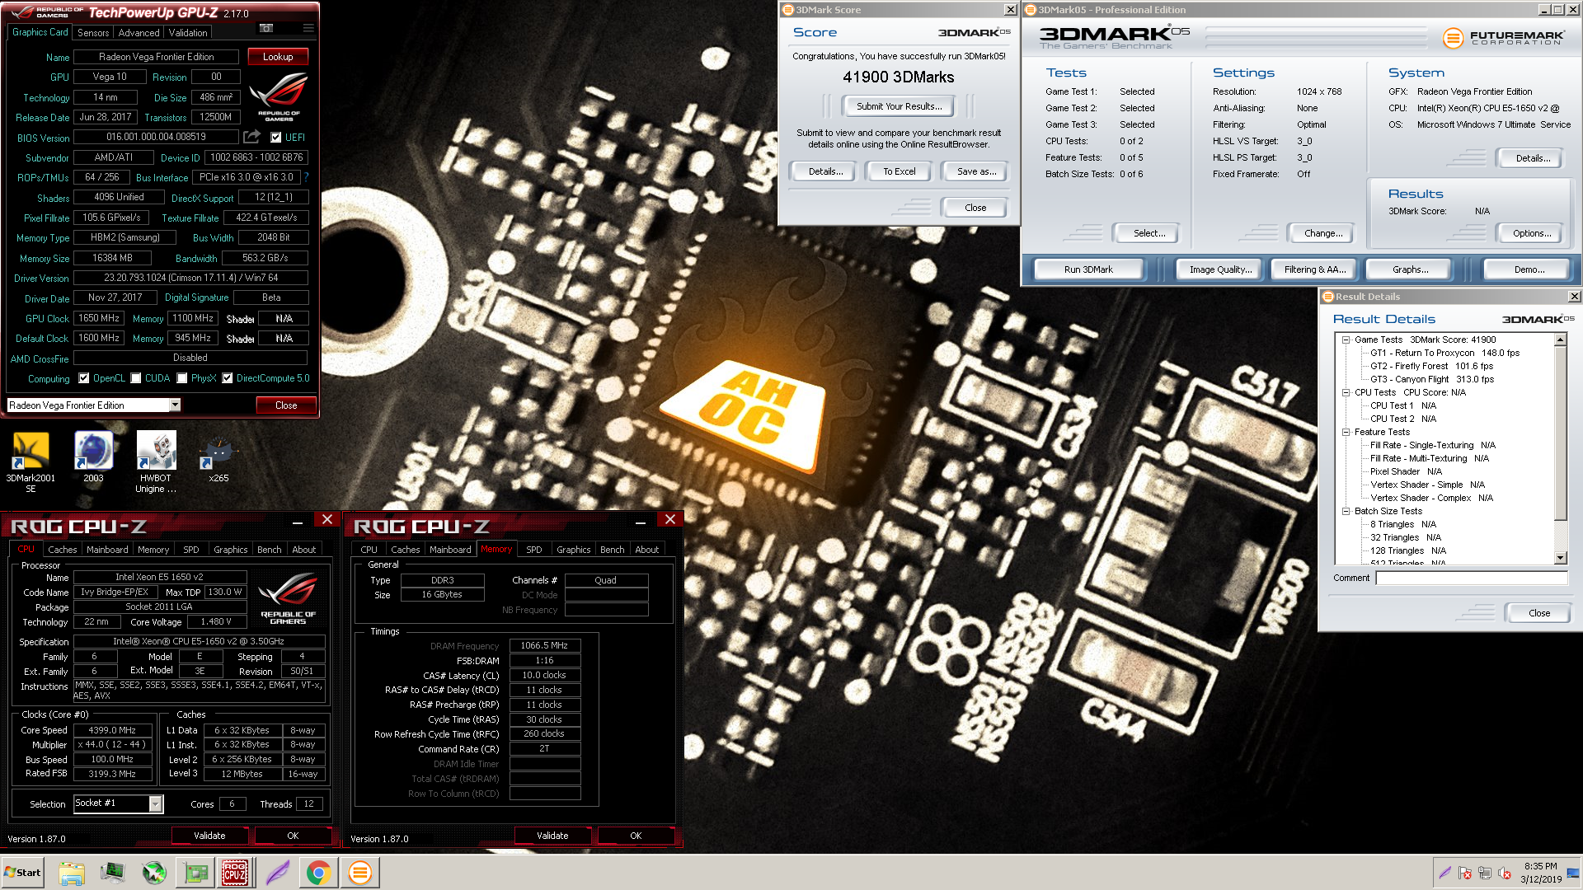Viewport: 1583px width, 890px height.
Task: Click the Start button
Action: 22,873
